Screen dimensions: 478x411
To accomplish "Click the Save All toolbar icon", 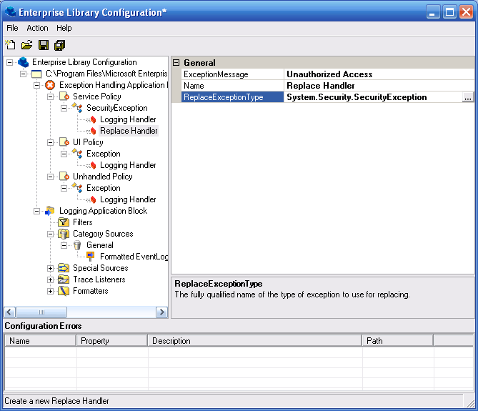I will (59, 45).
